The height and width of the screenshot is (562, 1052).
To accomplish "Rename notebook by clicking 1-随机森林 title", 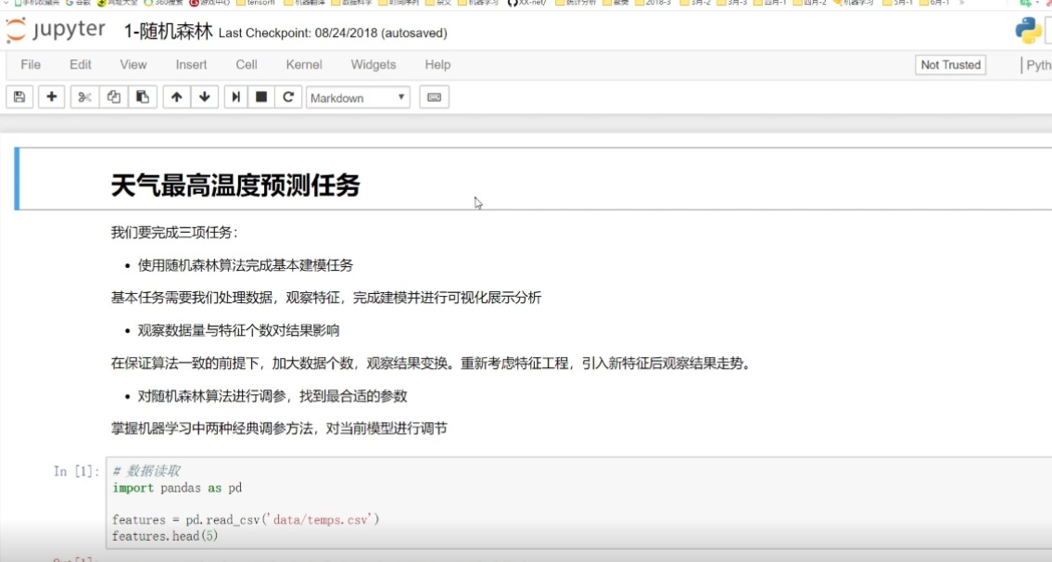I will [168, 32].
